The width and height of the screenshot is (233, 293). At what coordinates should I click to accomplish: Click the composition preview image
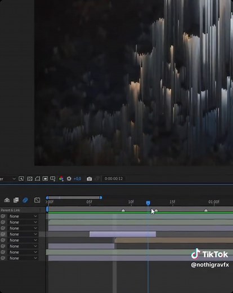(133, 83)
